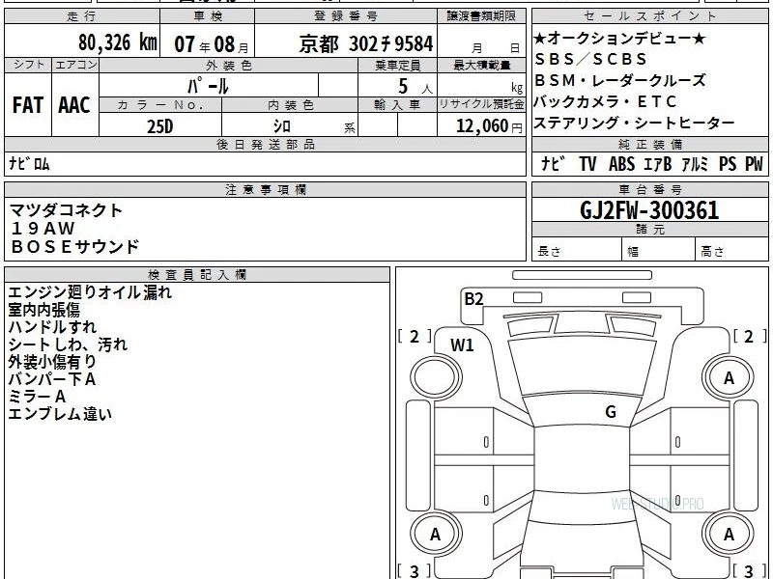Click the color number 25D
Image resolution: width=773 pixels, height=579 pixels.
point(160,126)
